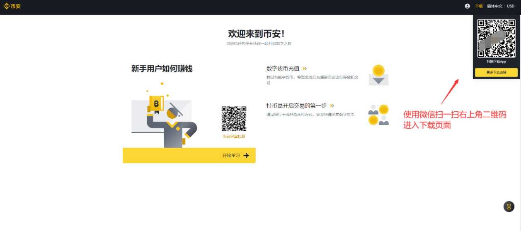521x231 pixels.
Task: Click the 开始学习 button text
Action: point(231,156)
